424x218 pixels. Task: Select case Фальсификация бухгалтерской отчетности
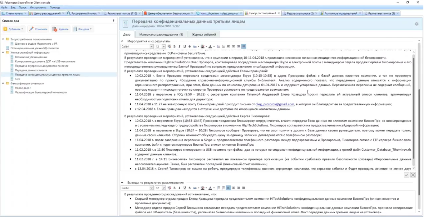click(41, 92)
